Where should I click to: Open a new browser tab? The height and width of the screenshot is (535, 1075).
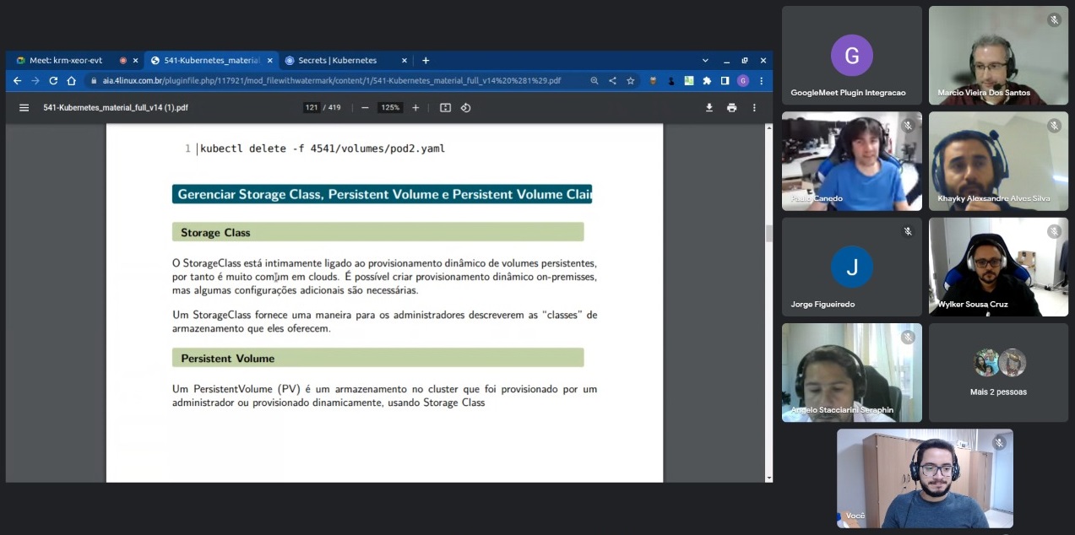click(x=426, y=61)
